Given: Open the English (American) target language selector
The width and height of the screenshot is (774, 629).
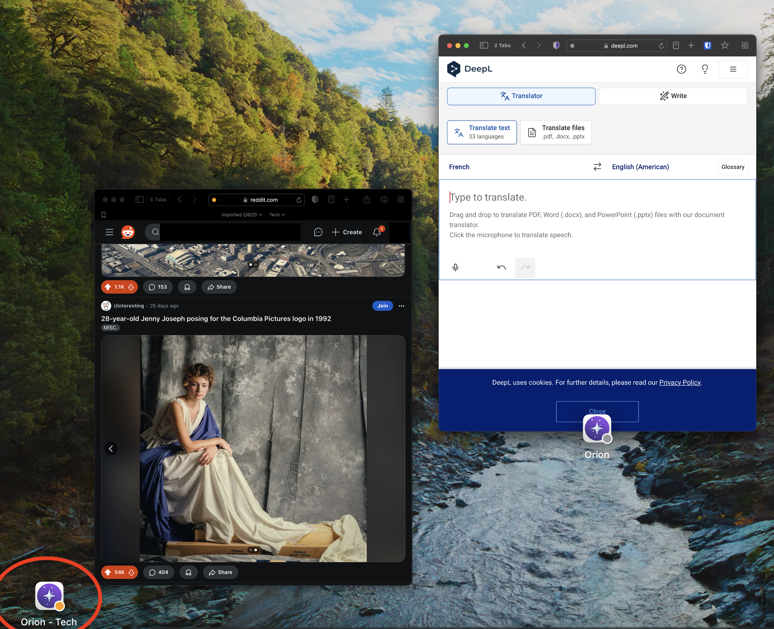Looking at the screenshot, I should pyautogui.click(x=640, y=167).
